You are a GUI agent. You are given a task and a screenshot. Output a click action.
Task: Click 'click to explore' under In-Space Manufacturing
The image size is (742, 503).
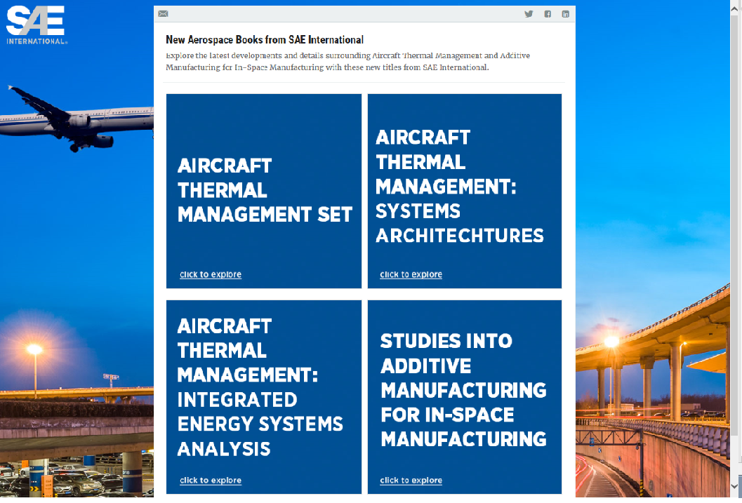coord(411,481)
